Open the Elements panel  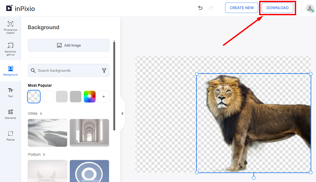pos(10,114)
